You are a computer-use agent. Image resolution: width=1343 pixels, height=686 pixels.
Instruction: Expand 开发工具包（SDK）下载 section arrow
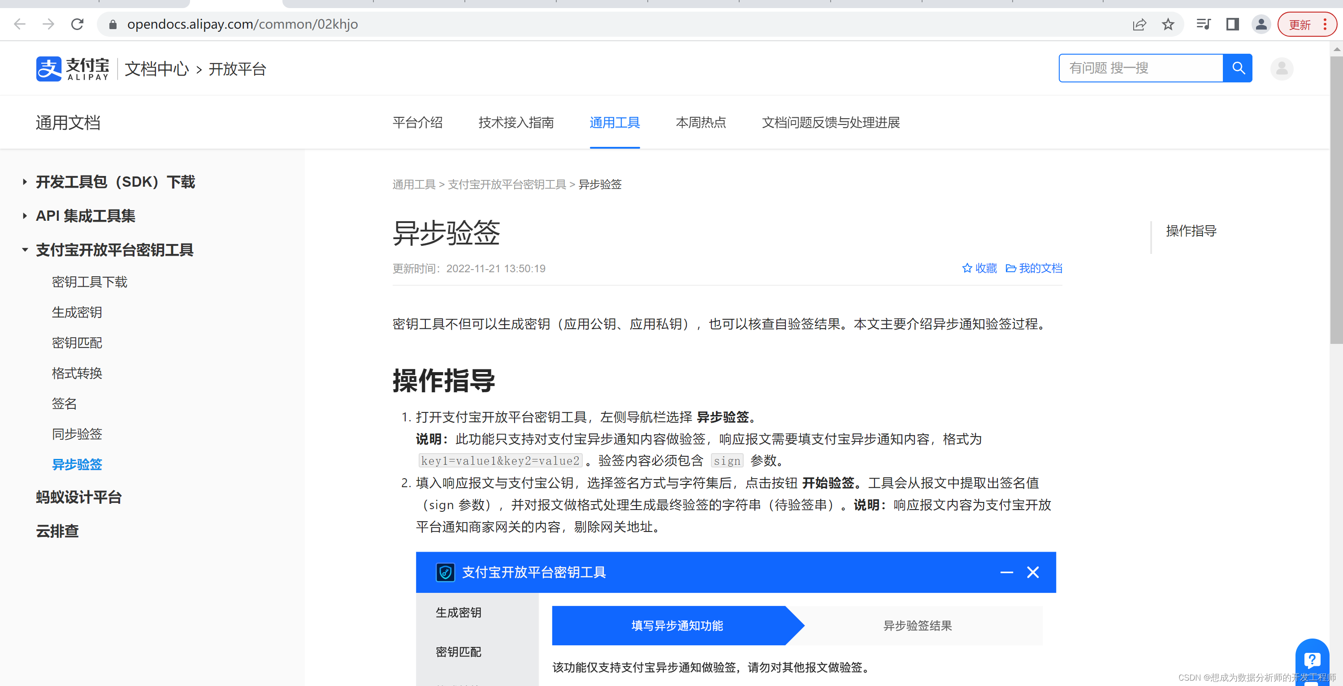25,182
